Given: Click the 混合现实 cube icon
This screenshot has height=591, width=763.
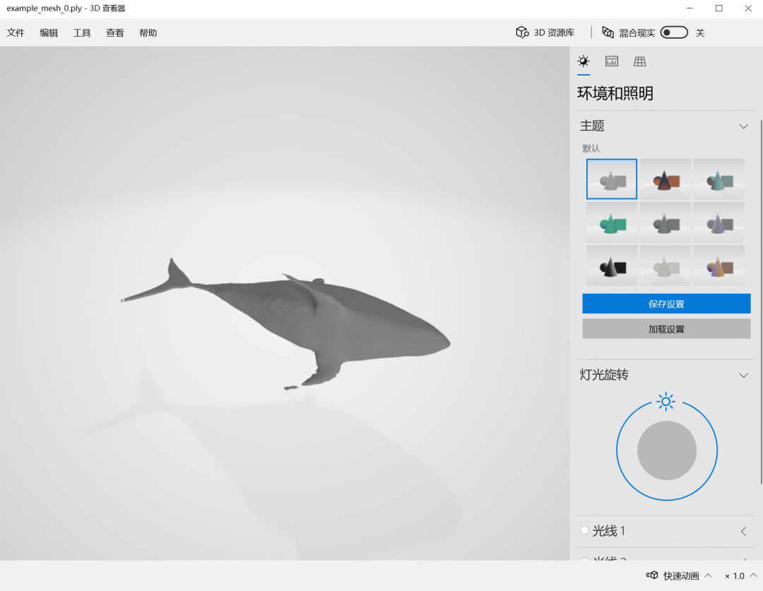Looking at the screenshot, I should point(608,32).
